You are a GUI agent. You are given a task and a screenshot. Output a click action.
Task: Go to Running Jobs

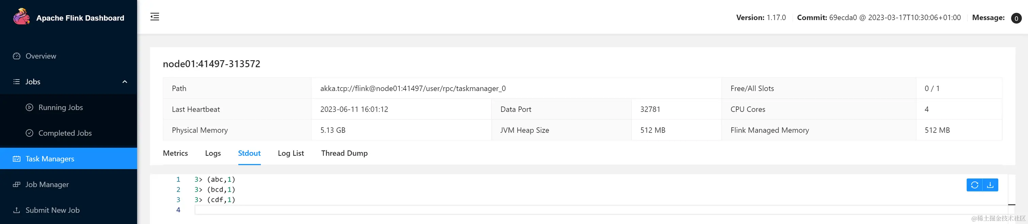(x=69, y=107)
